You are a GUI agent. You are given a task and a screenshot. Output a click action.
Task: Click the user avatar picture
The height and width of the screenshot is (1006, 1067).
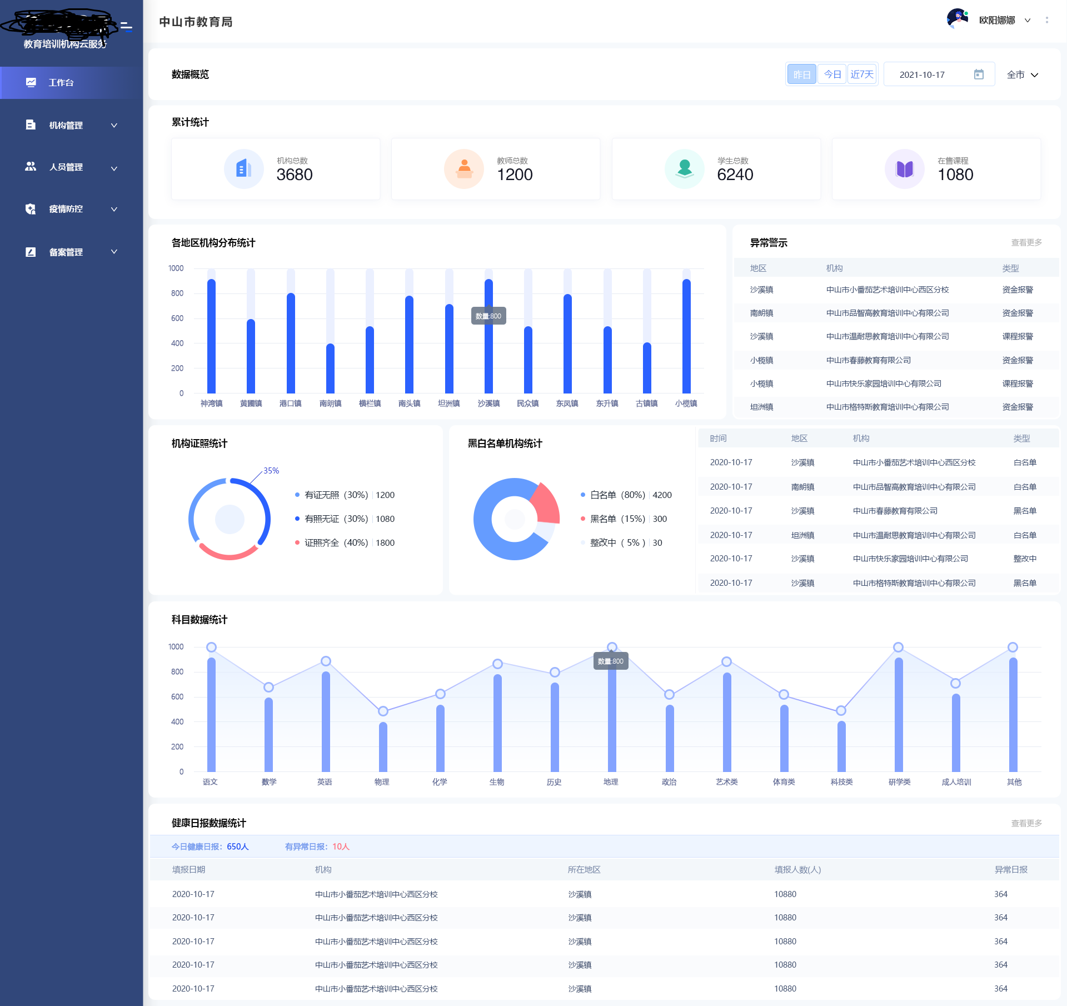coord(958,18)
